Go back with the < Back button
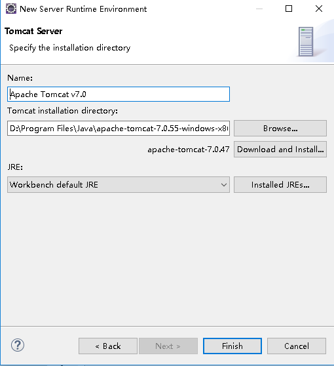This screenshot has height=366, width=334. pyautogui.click(x=108, y=346)
